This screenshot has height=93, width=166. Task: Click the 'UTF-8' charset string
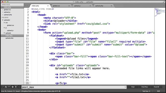point(69,18)
